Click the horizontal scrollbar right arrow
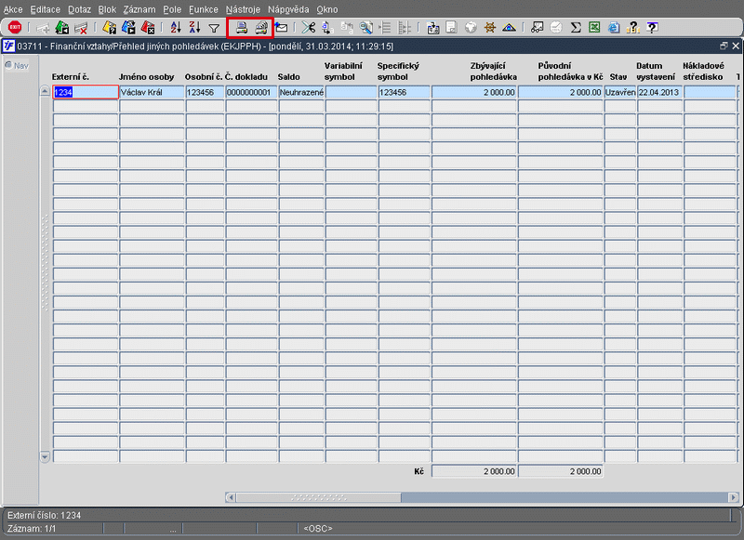The height and width of the screenshot is (540, 744). (734, 497)
